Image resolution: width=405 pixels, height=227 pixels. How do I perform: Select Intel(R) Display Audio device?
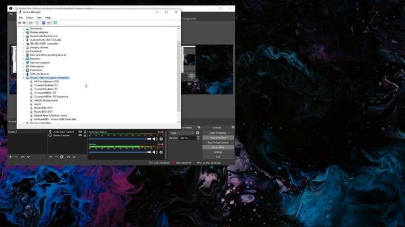pos(46,100)
